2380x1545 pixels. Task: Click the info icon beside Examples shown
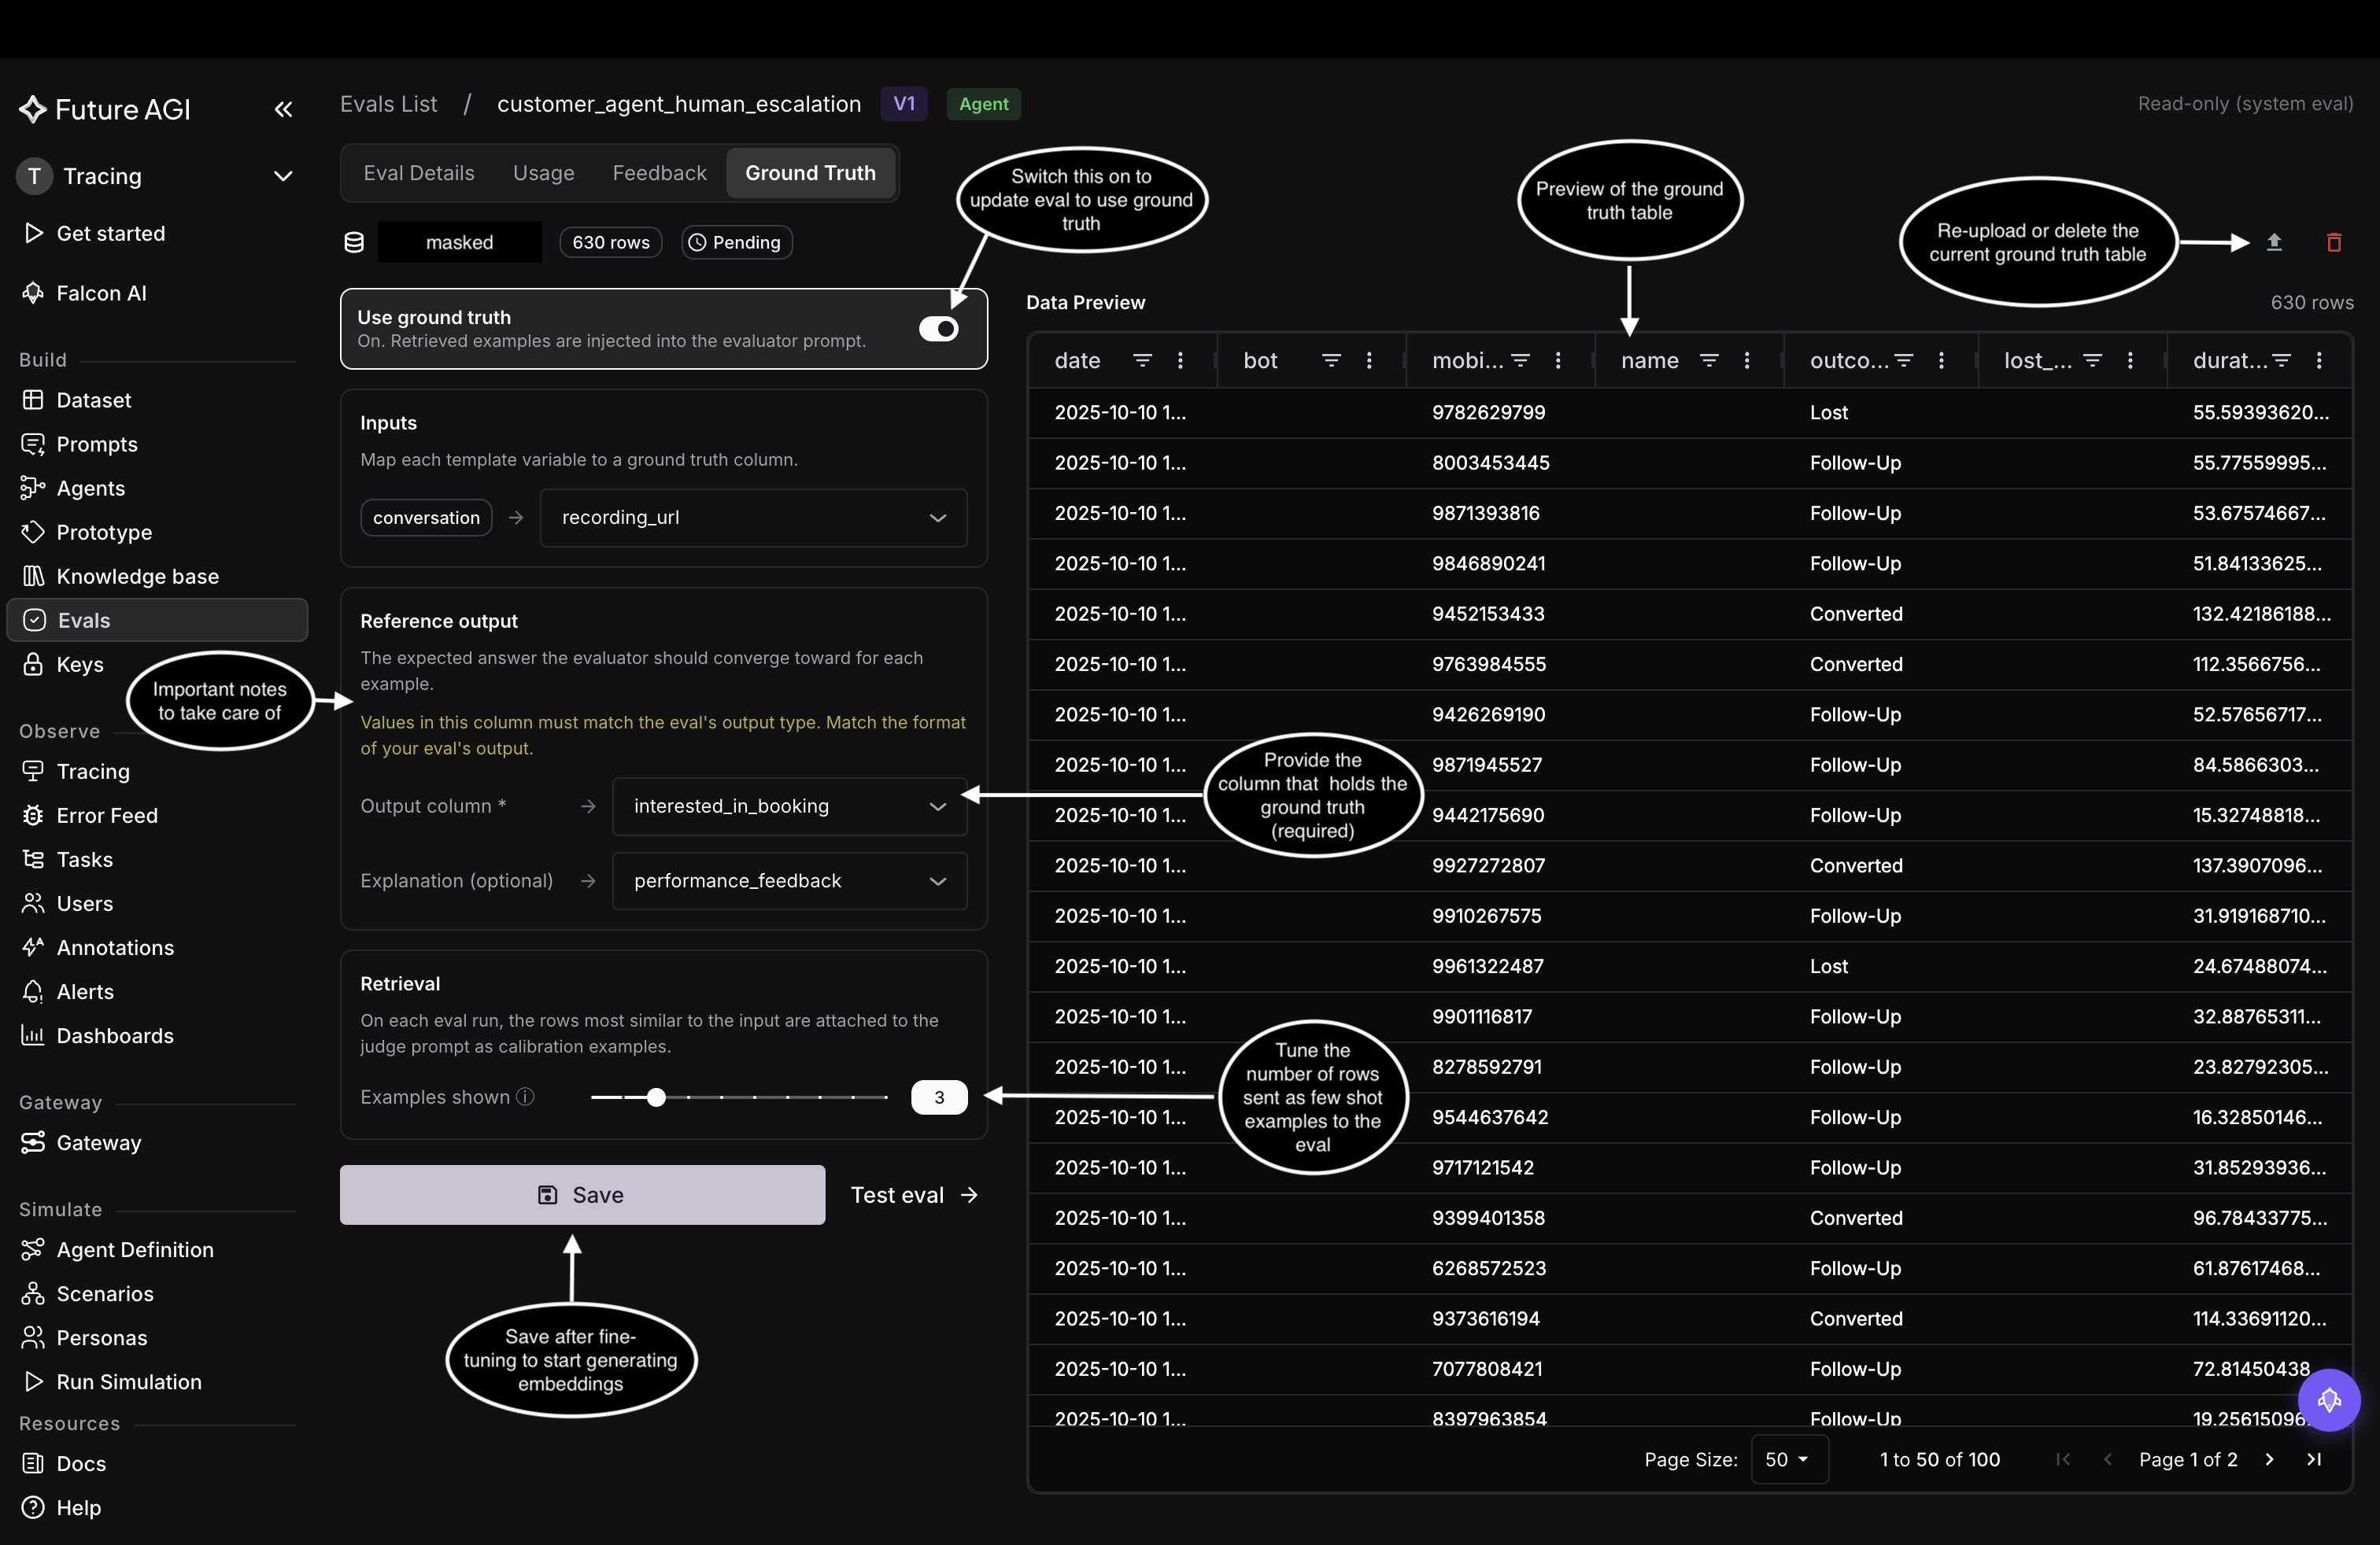pyautogui.click(x=525, y=1097)
